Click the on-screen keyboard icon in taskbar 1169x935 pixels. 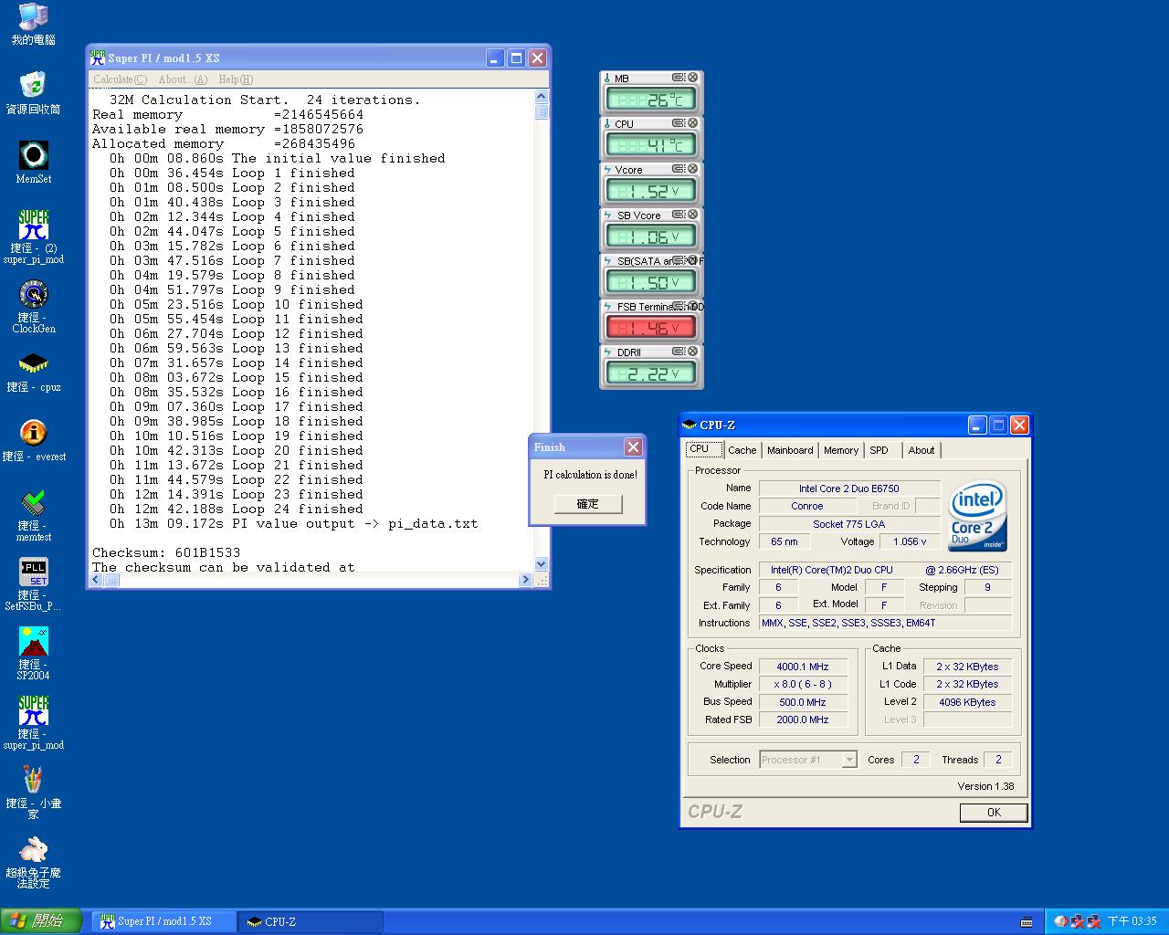pyautogui.click(x=1027, y=922)
